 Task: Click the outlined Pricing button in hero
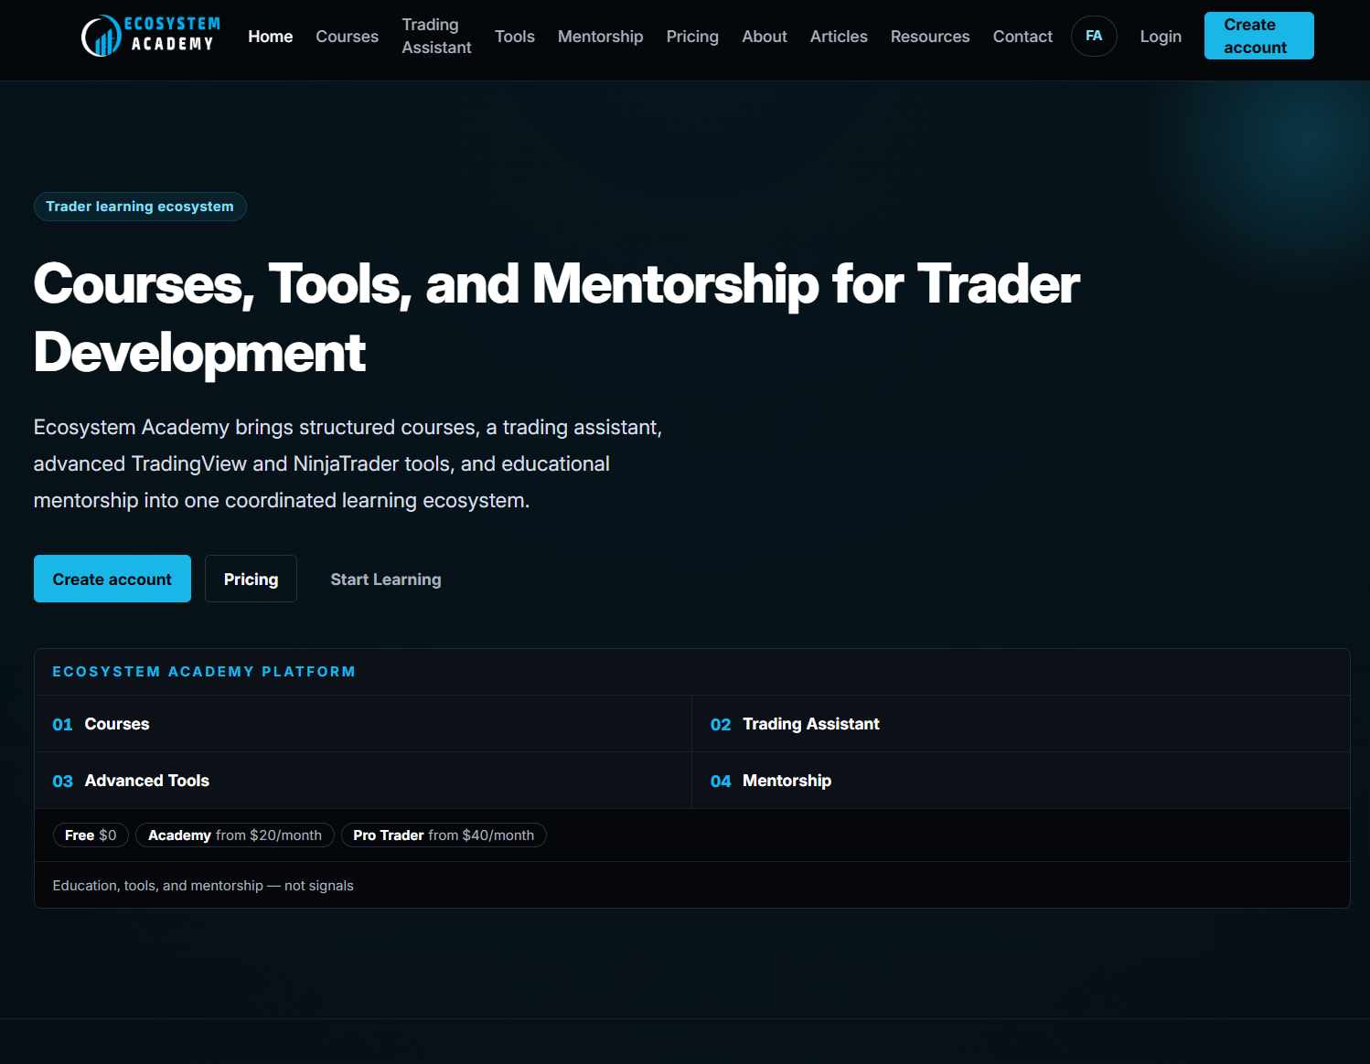coord(251,579)
